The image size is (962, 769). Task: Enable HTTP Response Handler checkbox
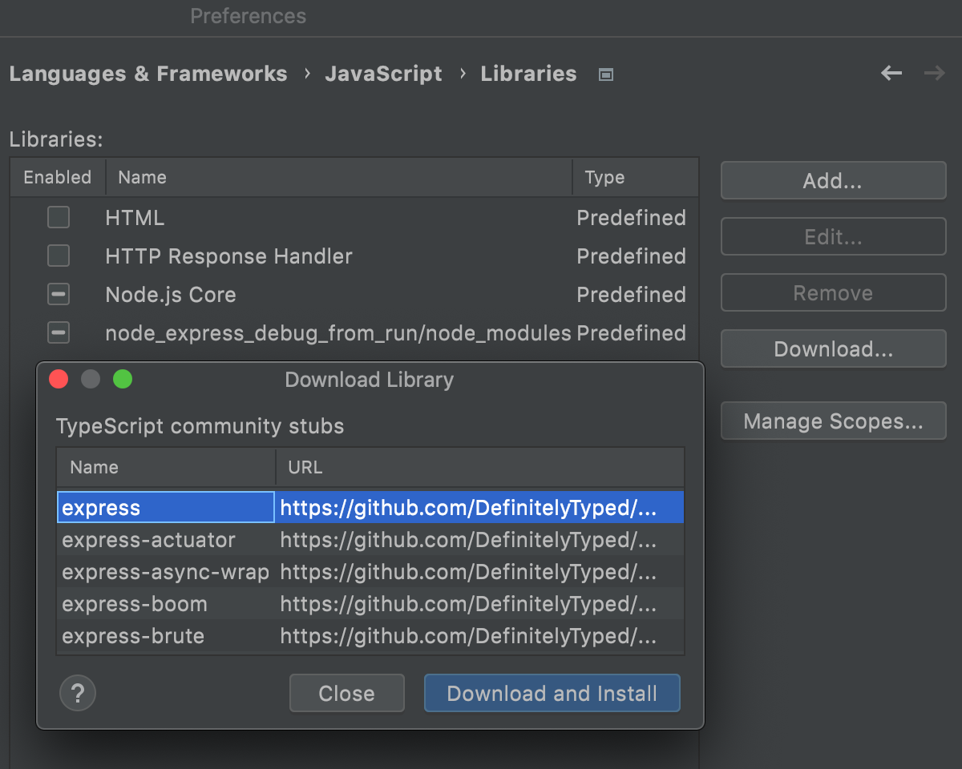[x=59, y=256]
